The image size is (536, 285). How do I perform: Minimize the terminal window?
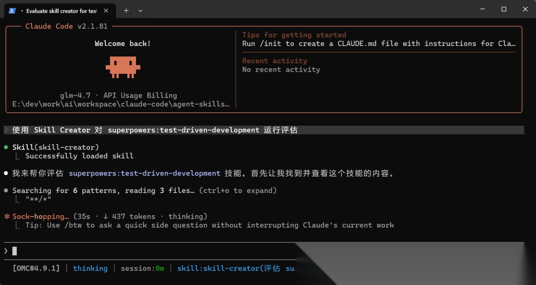coord(482,9)
